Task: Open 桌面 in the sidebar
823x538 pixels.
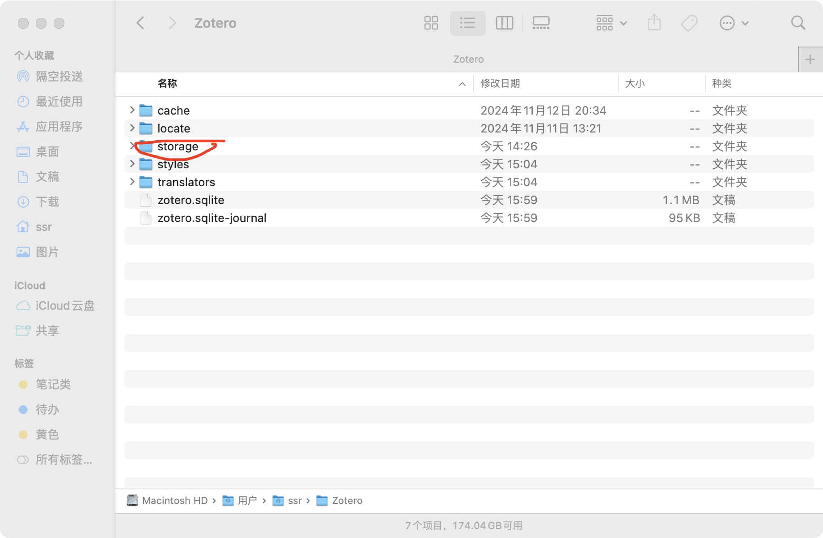Action: click(x=38, y=152)
